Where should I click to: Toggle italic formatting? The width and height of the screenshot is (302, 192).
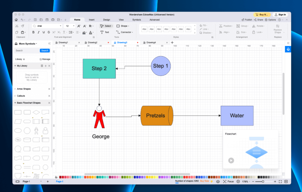[x=39, y=32]
